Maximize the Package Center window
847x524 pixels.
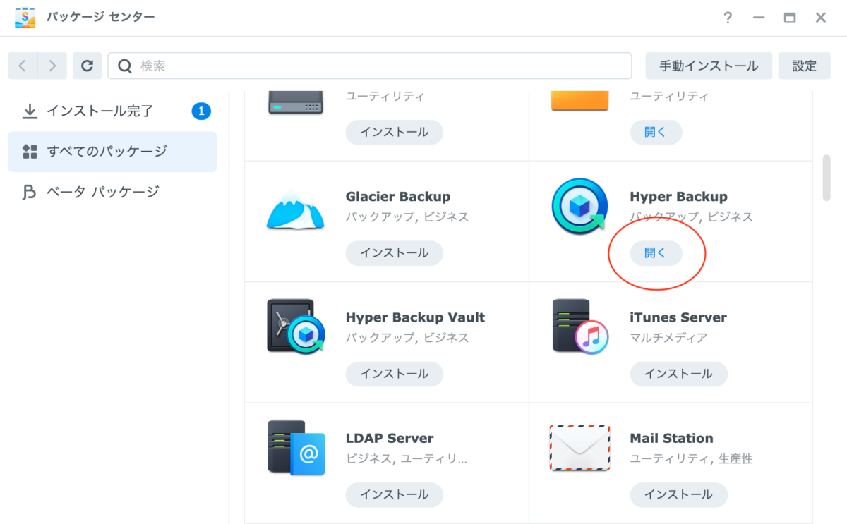pos(790,18)
